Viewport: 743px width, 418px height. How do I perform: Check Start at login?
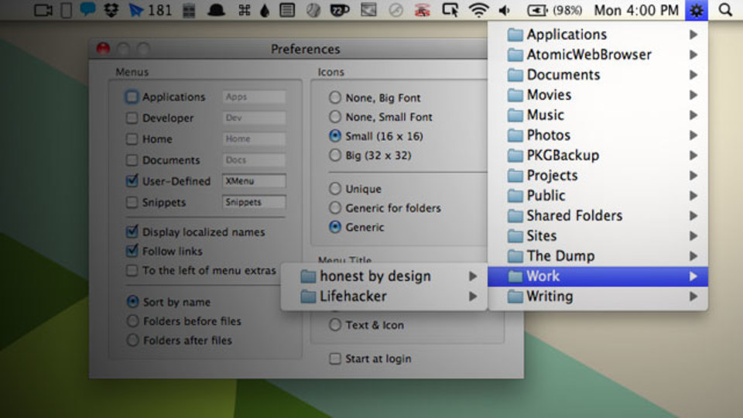[335, 358]
